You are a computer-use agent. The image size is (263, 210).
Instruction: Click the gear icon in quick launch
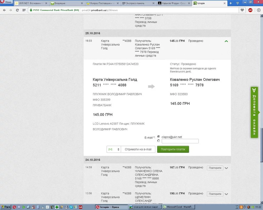19,207
